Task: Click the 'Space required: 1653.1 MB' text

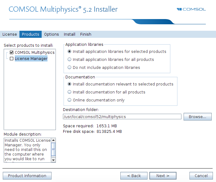Action: pyautogui.click(x=90, y=126)
